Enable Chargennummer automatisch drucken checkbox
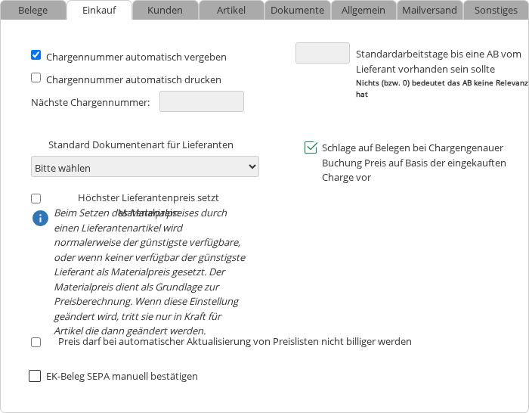The image size is (529, 413). pyautogui.click(x=36, y=77)
